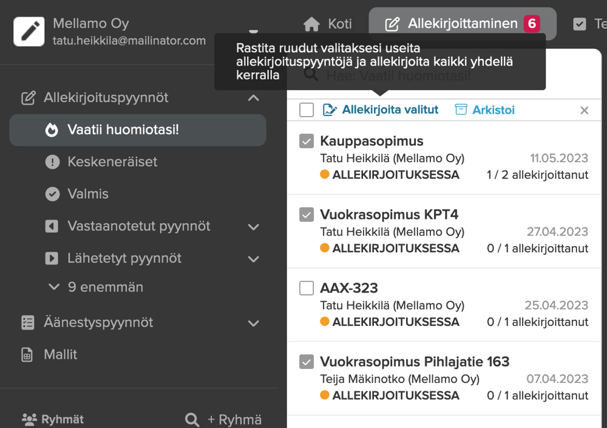Open the Vuokrasopimus KPT4 document title

point(389,215)
